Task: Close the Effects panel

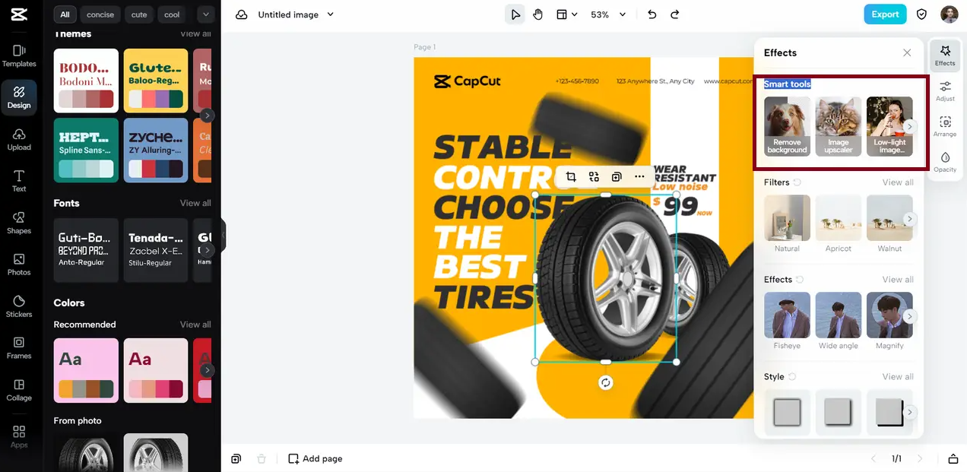Action: 907,52
